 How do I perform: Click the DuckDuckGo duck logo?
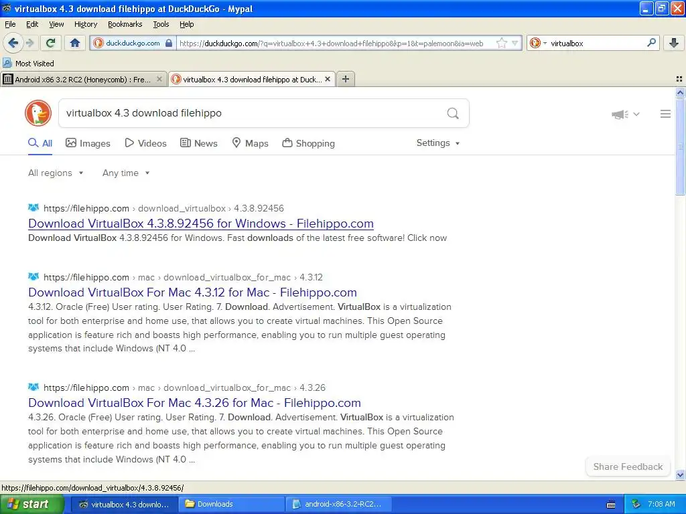[x=38, y=113]
